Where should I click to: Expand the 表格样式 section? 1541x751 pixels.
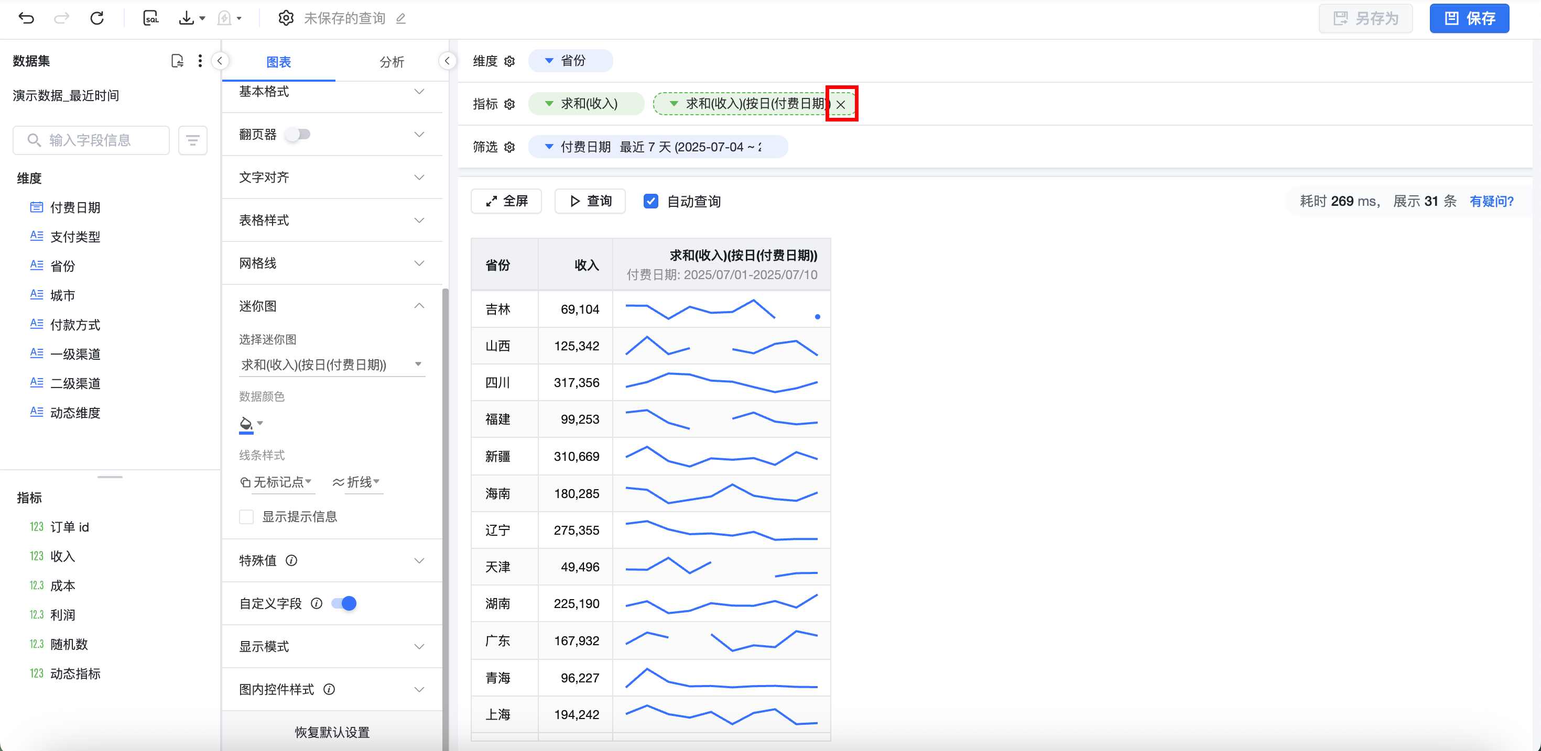pyautogui.click(x=331, y=220)
